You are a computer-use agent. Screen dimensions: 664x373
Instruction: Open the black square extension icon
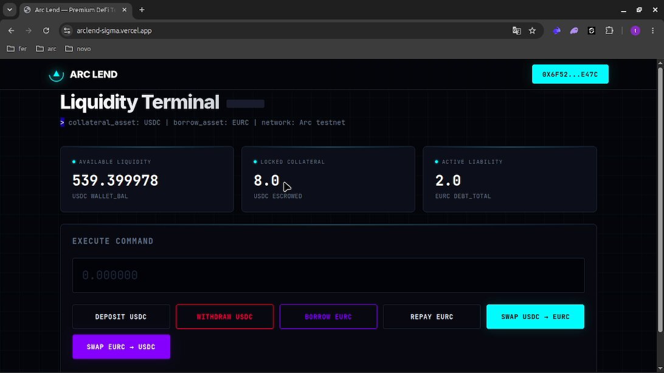pos(592,30)
